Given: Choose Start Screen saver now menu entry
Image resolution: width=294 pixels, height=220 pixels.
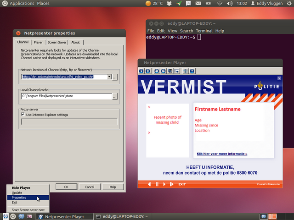Looking at the screenshot, I should [28, 210].
